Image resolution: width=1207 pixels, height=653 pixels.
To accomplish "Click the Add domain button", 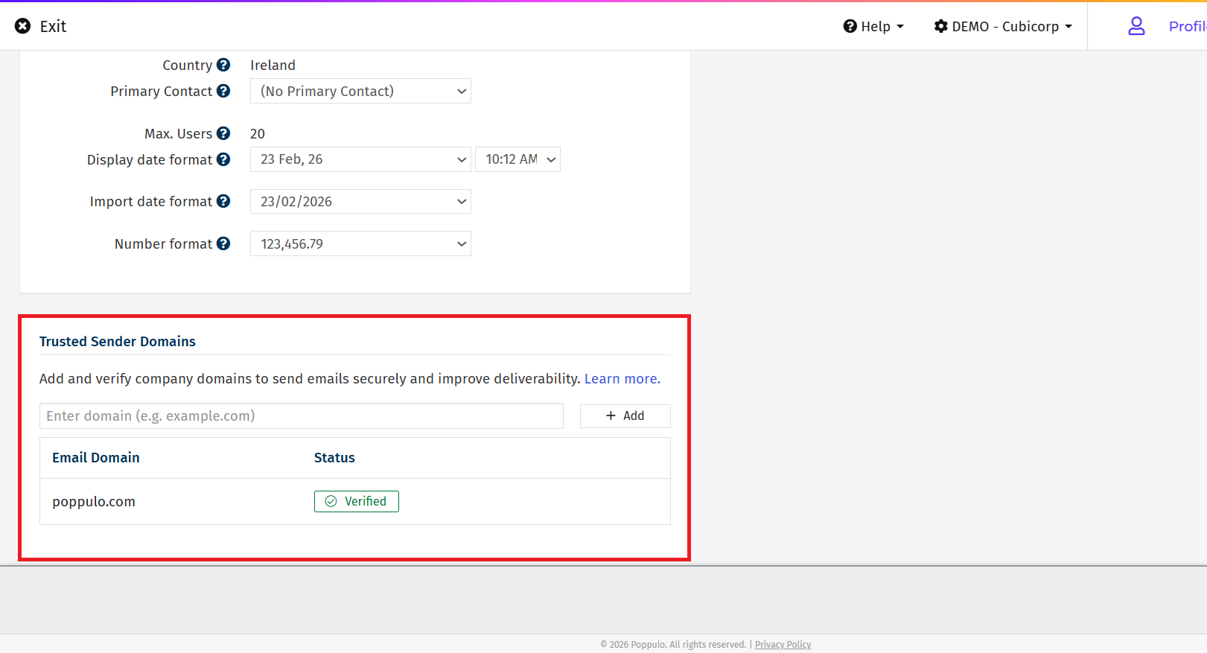I will [625, 416].
